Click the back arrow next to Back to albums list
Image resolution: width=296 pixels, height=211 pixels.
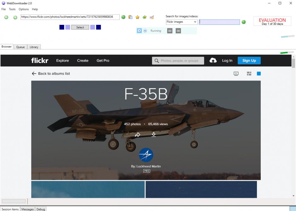34,74
